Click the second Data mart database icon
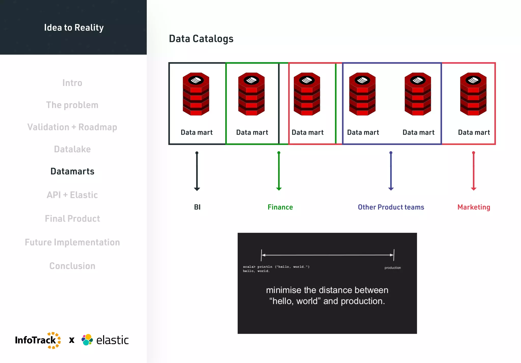521x363 pixels. [251, 94]
